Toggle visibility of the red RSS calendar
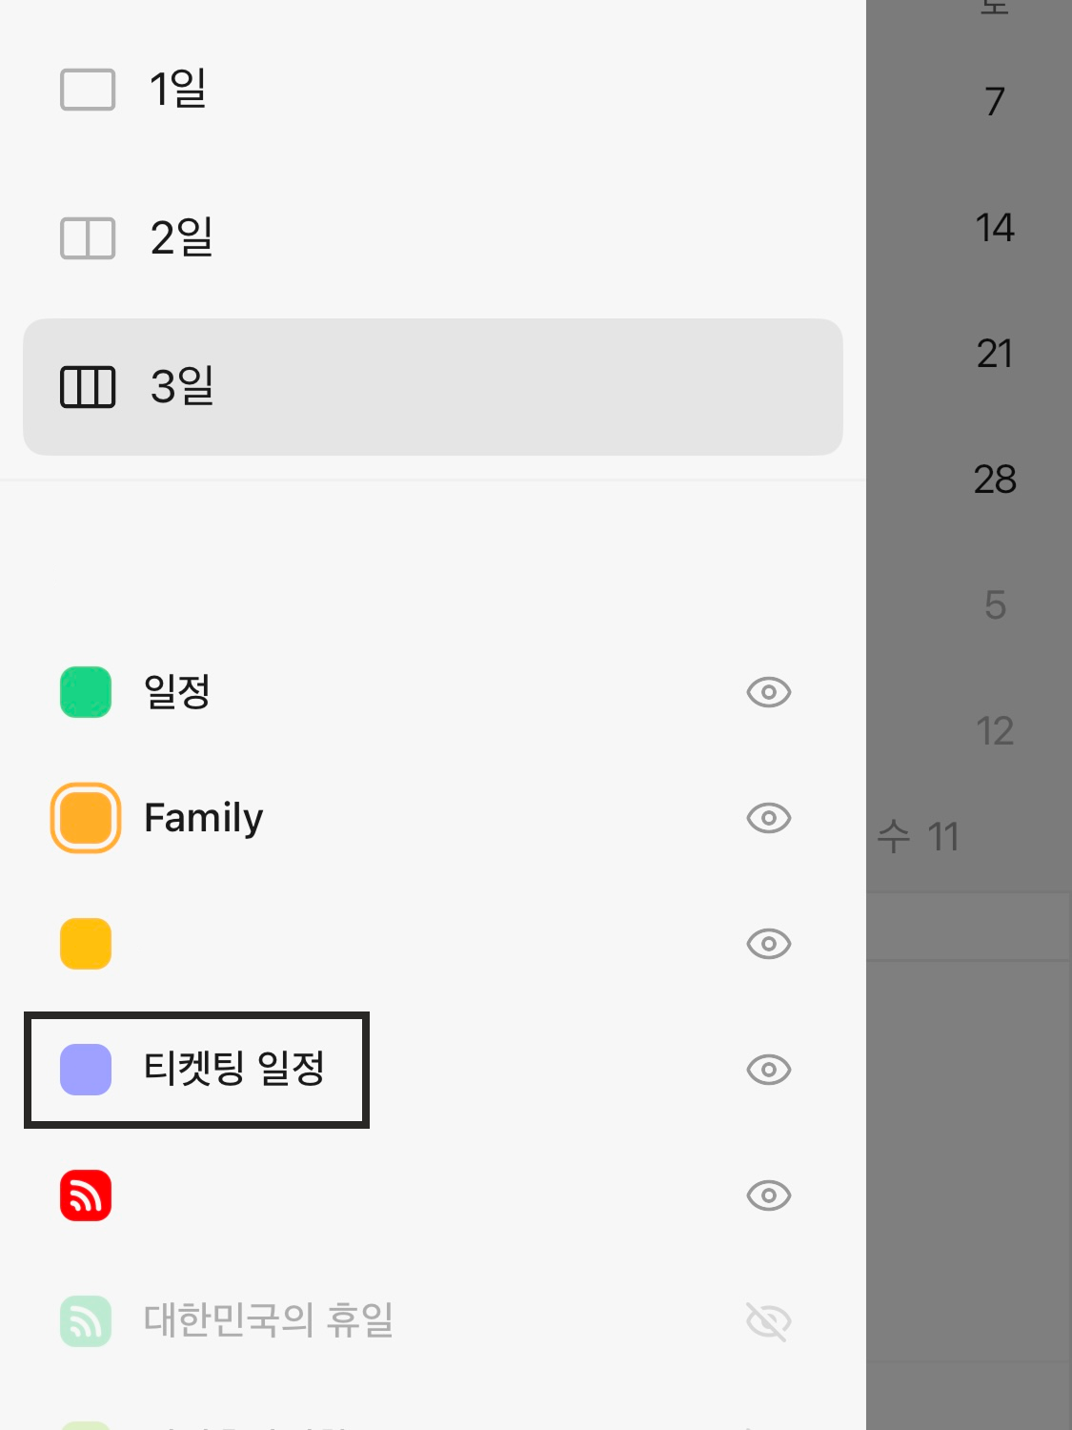Viewport: 1072px width, 1430px height. (769, 1195)
